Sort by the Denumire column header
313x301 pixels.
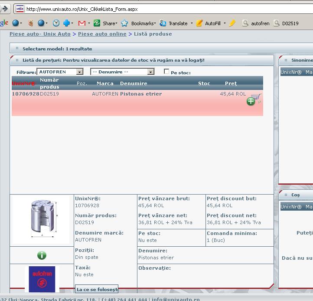[x=134, y=83]
